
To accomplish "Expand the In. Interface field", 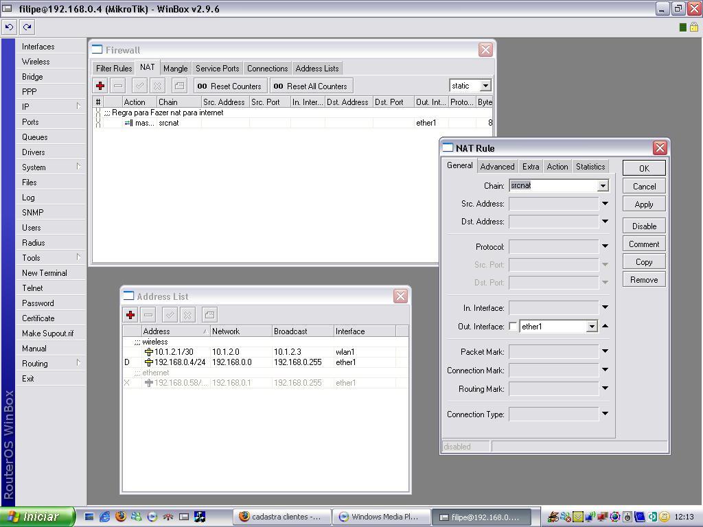I will tap(605, 307).
